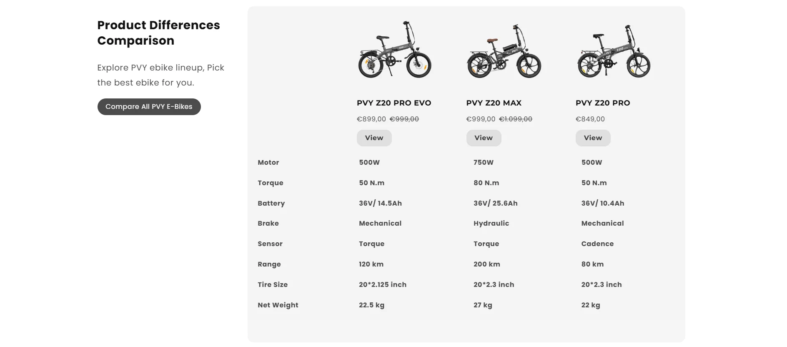The width and height of the screenshot is (787, 347).
Task: Click the Cadence sensor value
Action: [x=597, y=244]
